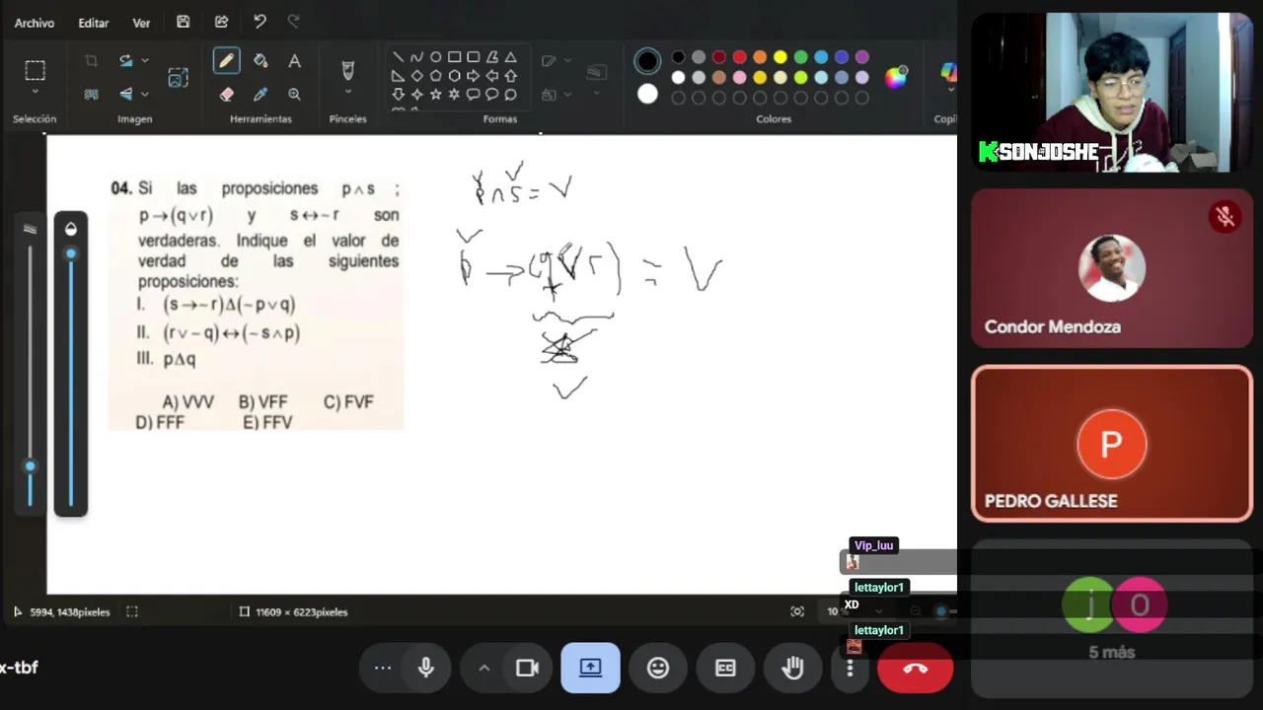This screenshot has height=710, width=1263.
Task: Open the Editar menu
Action: 94,23
